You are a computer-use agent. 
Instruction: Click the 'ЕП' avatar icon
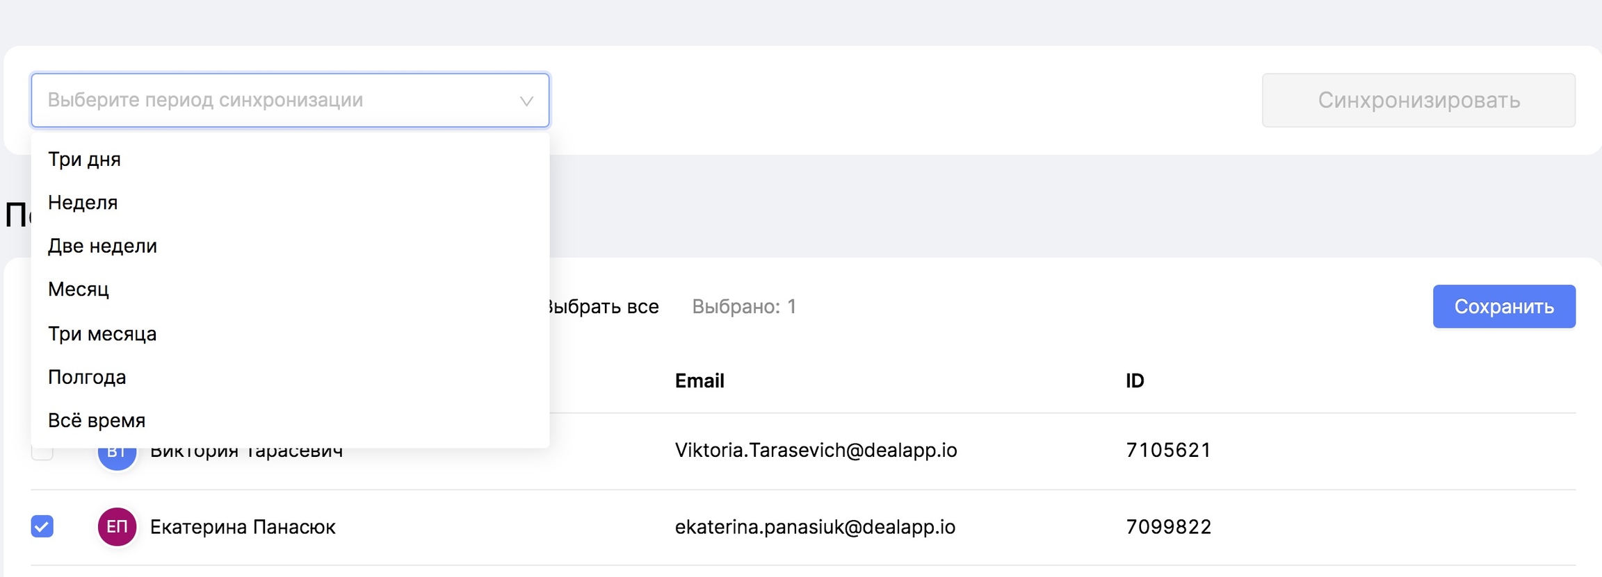[x=117, y=526]
